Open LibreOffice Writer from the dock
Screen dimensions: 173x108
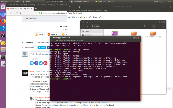[x=3, y=28]
